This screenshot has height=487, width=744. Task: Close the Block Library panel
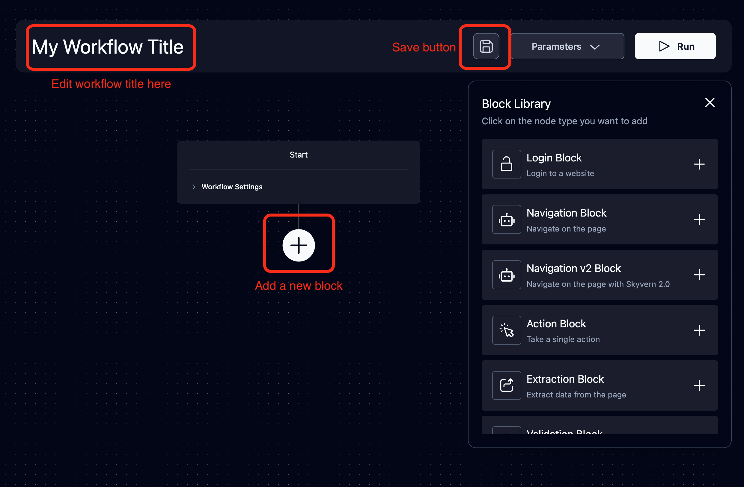click(x=710, y=102)
